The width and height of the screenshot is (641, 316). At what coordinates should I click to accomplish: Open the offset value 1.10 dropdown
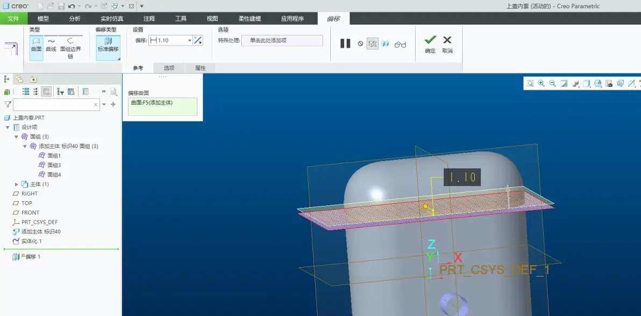(x=190, y=40)
